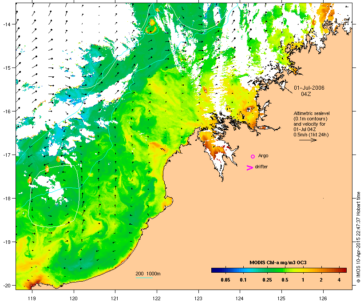Click the longitude axis label '120'
This screenshot has width=364, height=302.
coord(74,298)
